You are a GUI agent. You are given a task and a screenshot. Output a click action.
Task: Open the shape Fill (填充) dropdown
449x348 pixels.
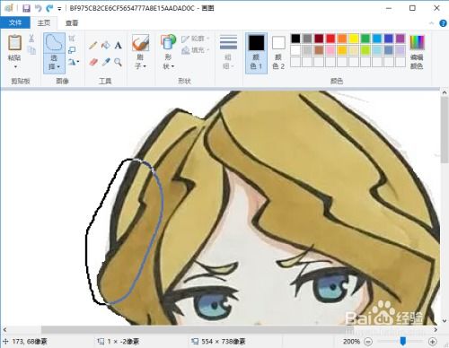point(195,50)
